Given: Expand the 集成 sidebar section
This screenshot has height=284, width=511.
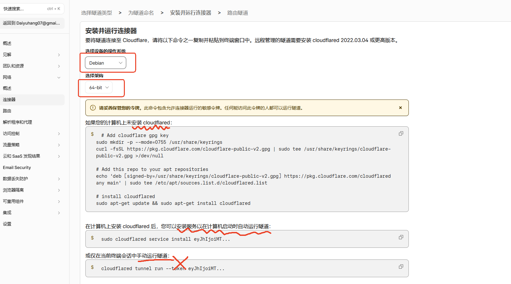Looking at the screenshot, I should tap(59, 213).
